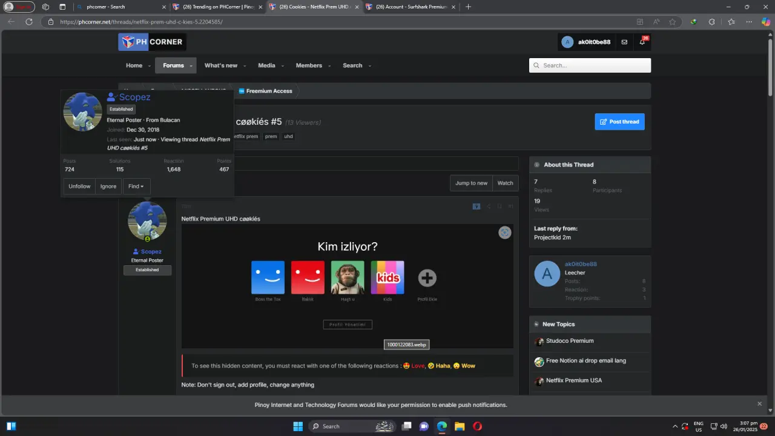775x436 pixels.
Task: Open the Find dropdown in profile popup
Action: [136, 187]
